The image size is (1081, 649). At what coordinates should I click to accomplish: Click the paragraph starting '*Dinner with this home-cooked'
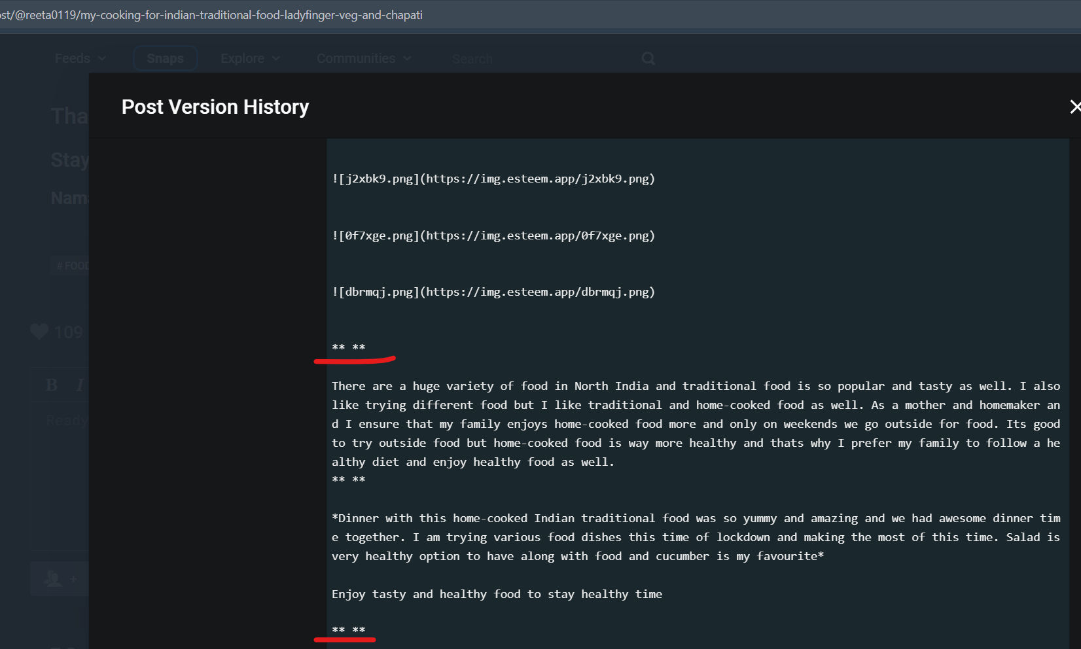click(696, 537)
